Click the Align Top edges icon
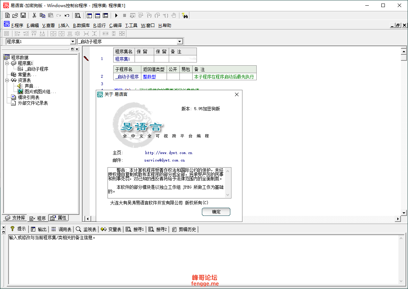 tap(34, 33)
